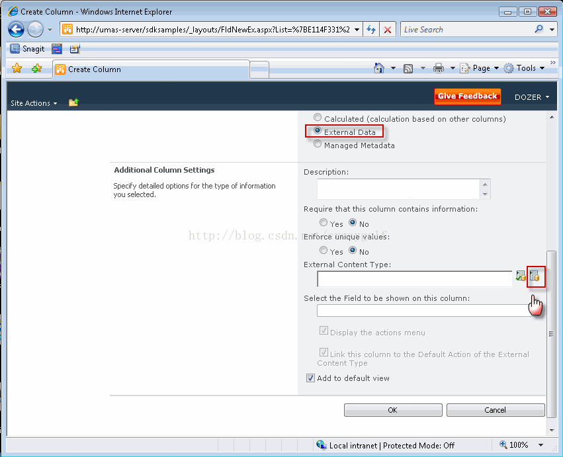
Task: Click the External Content Type field
Action: coord(415,279)
